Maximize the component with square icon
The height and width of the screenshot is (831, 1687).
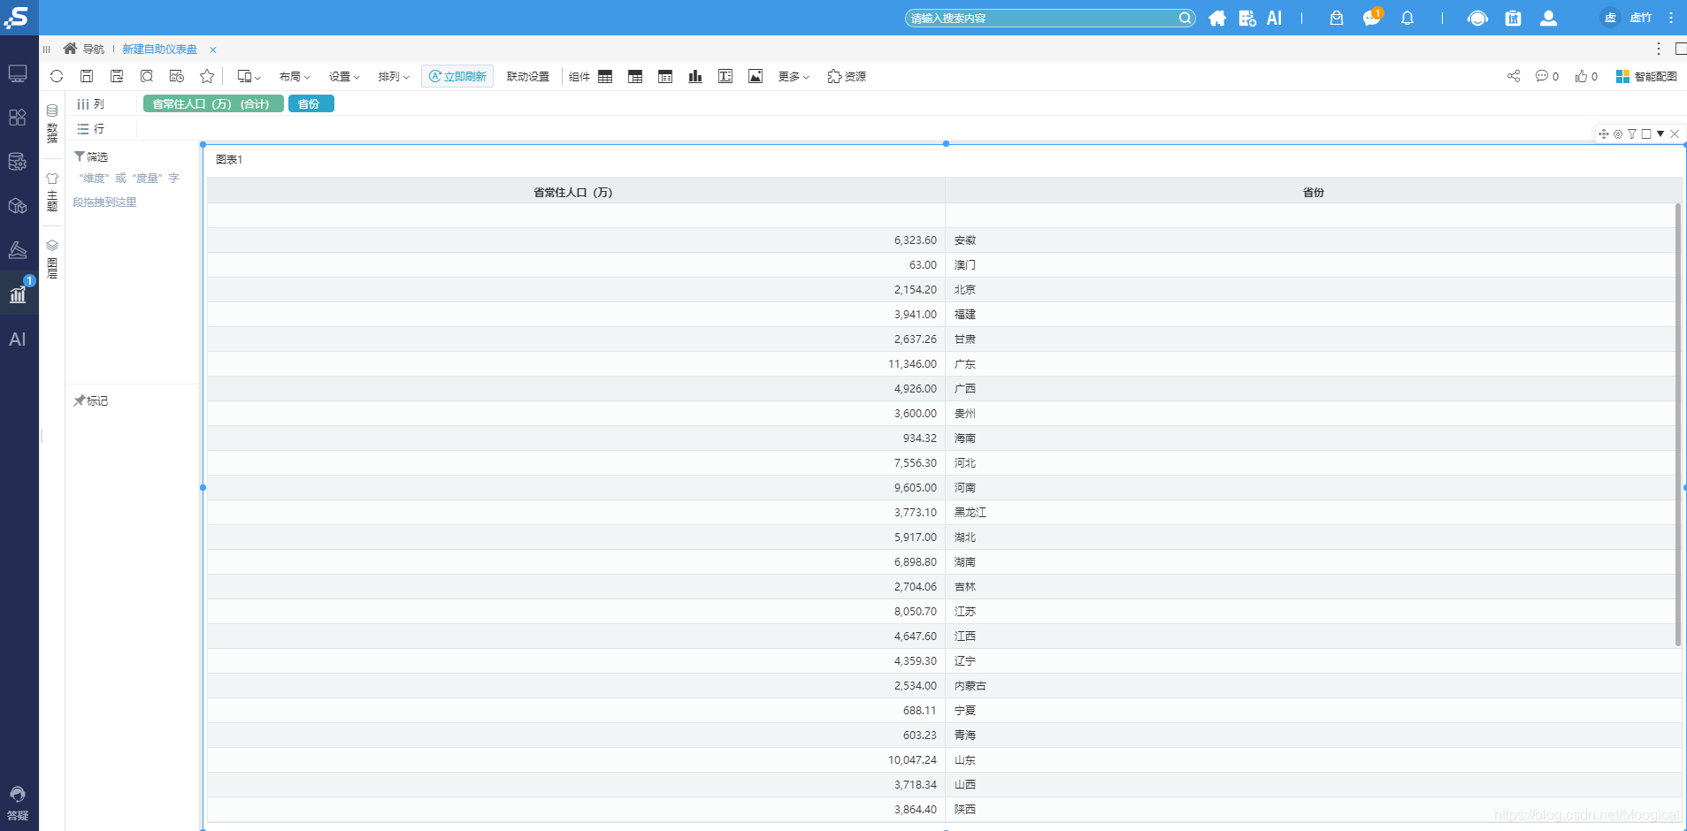click(1646, 134)
